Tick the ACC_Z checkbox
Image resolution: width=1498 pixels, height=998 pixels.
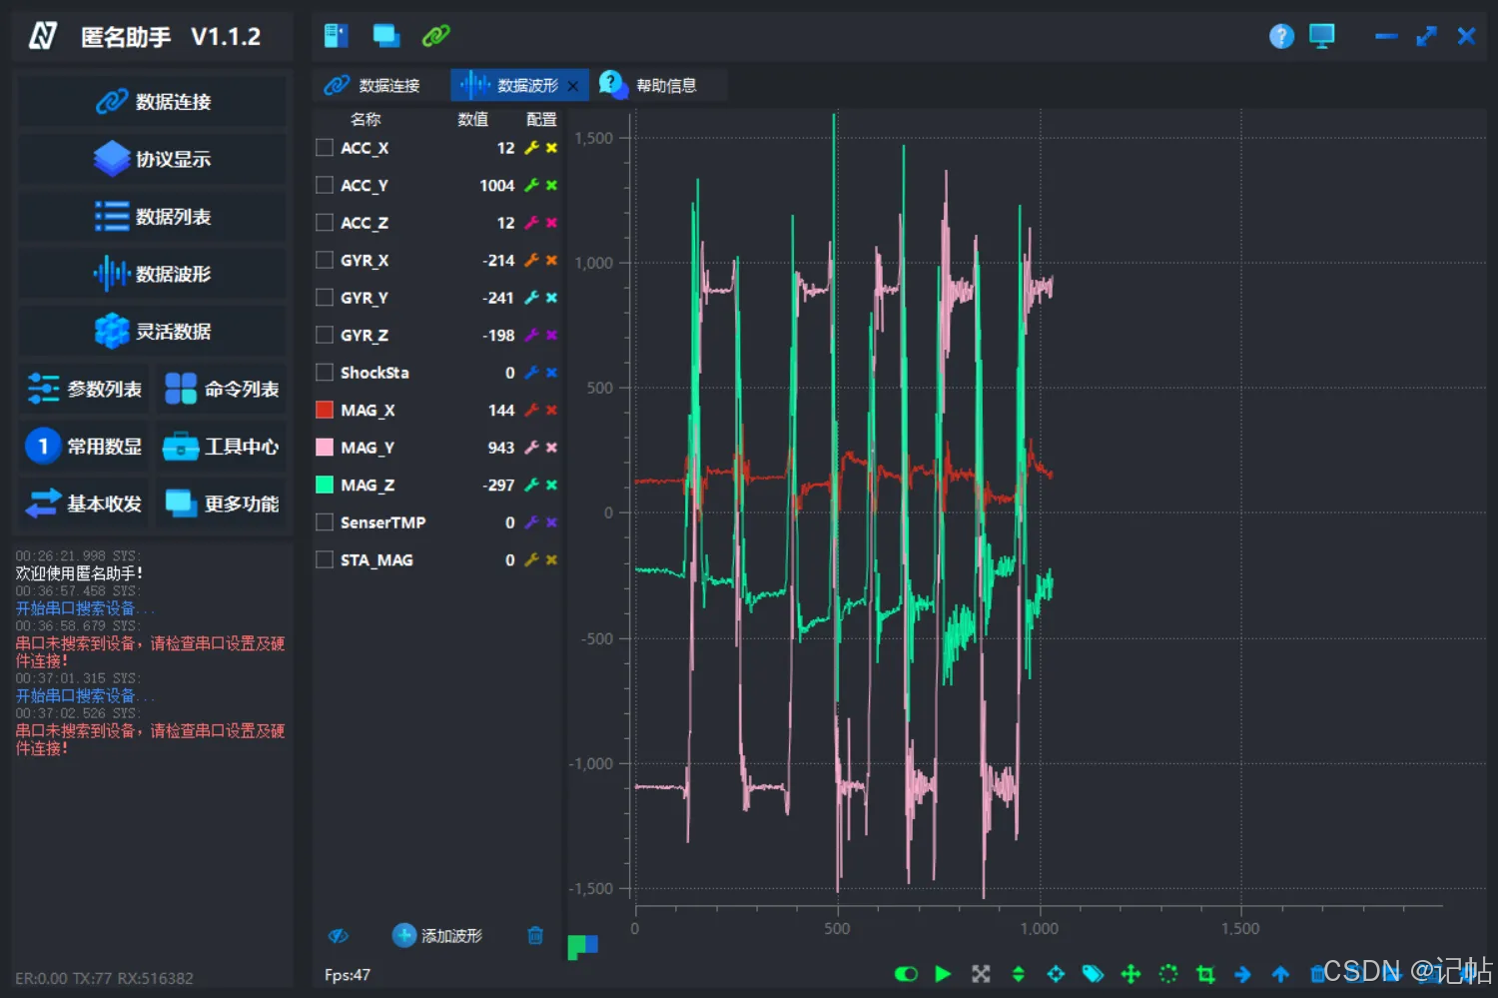325,223
